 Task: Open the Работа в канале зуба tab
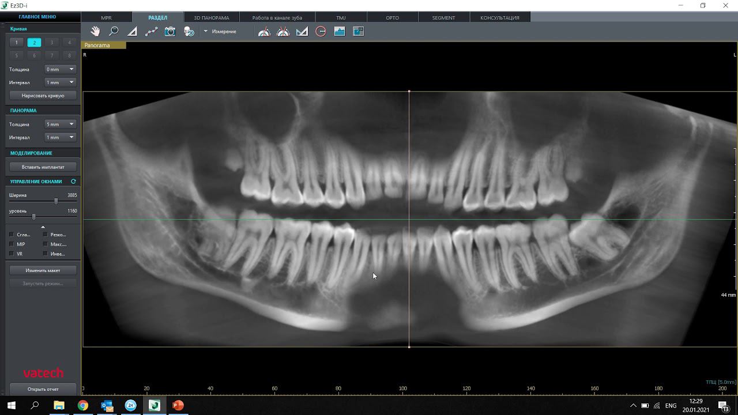coord(277,17)
